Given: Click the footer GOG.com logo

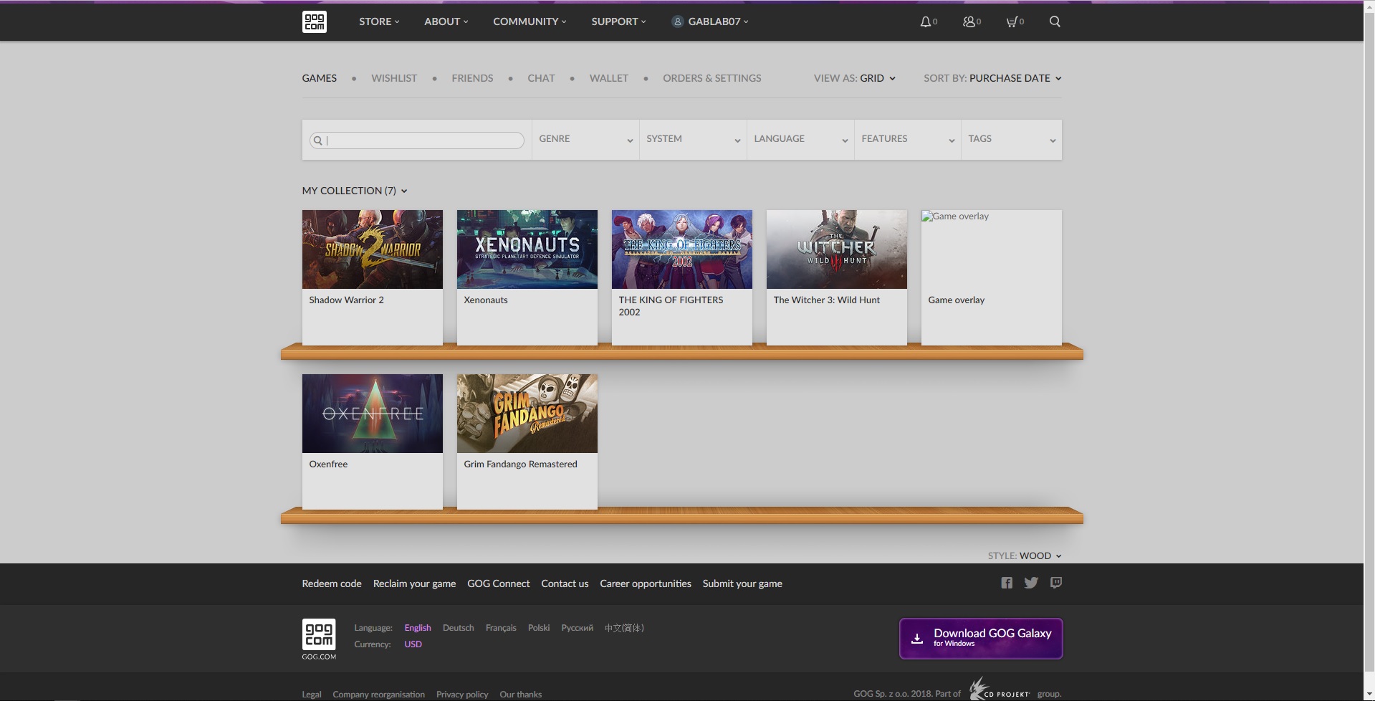Looking at the screenshot, I should pos(319,639).
